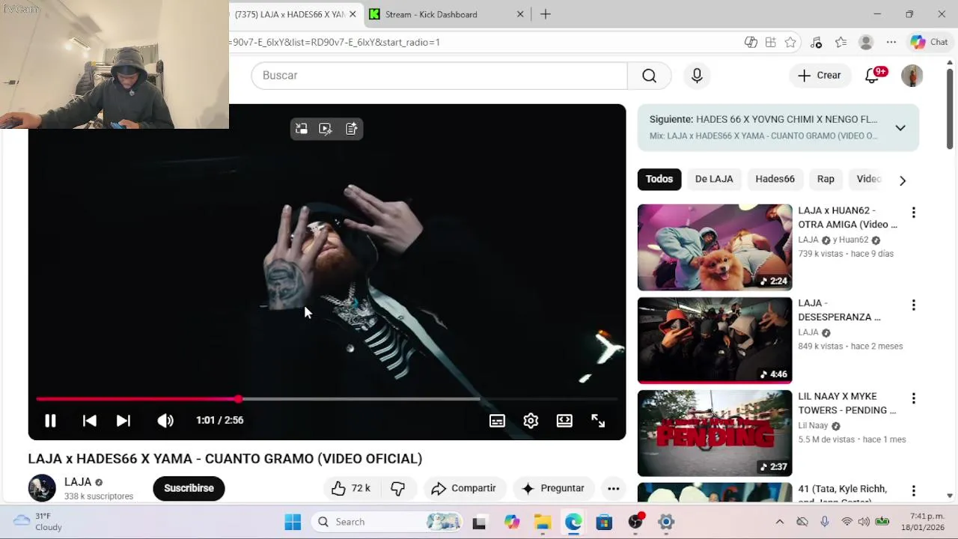Select the Hades66 filter chip
This screenshot has width=958, height=539.
[x=775, y=179]
